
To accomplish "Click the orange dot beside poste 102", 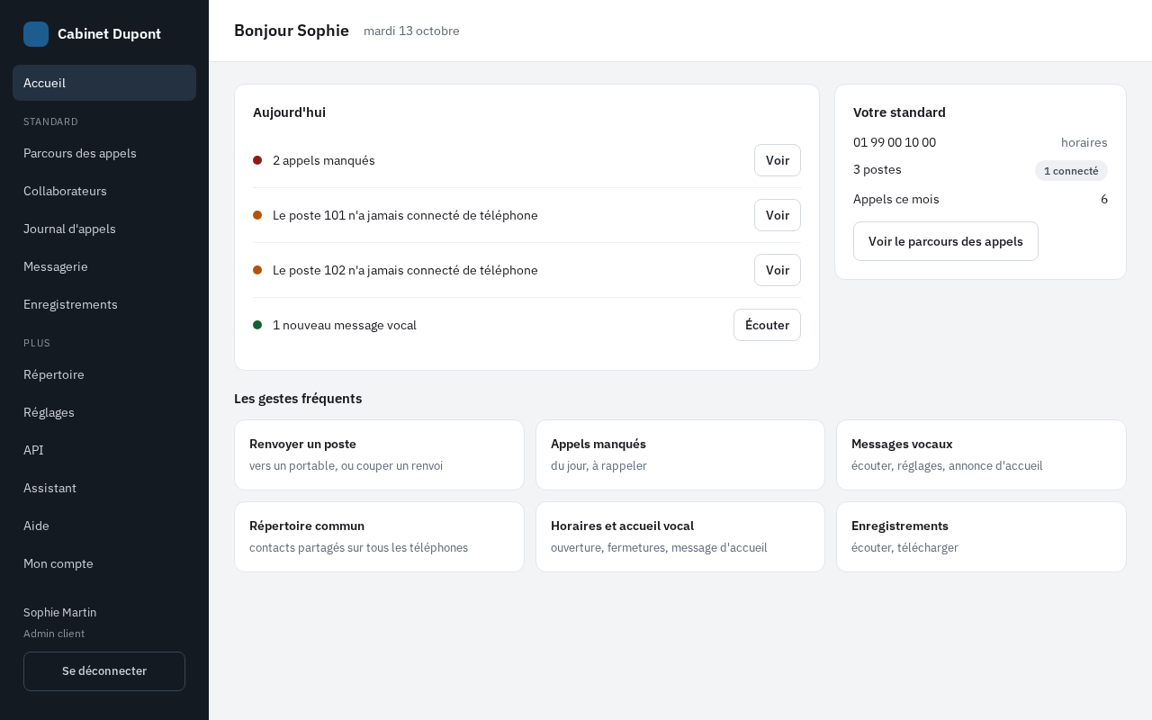I will click(257, 270).
